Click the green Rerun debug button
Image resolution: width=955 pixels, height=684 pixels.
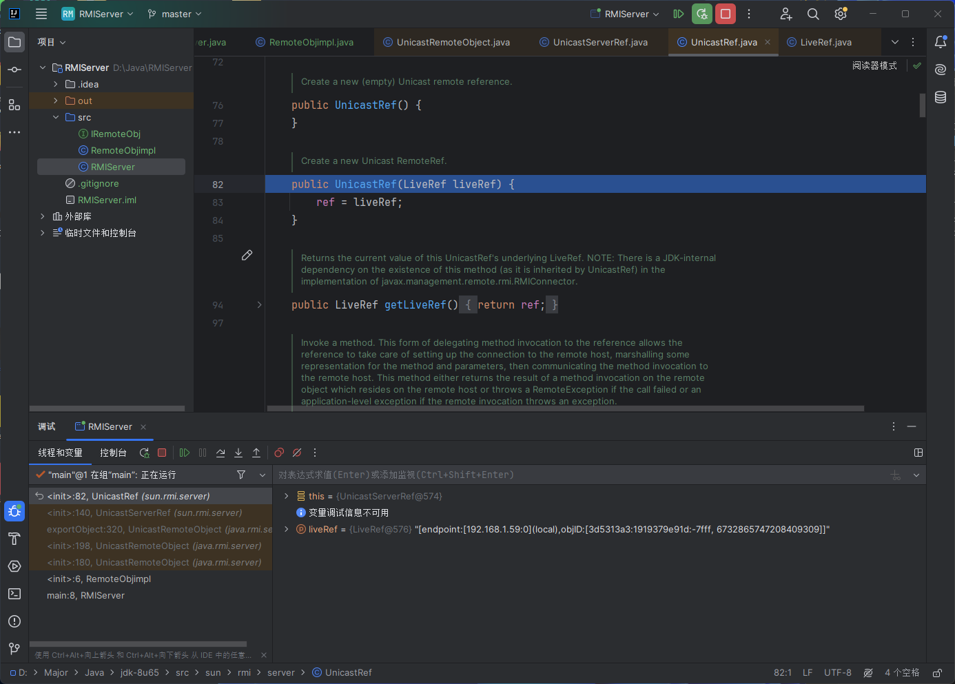(x=702, y=14)
